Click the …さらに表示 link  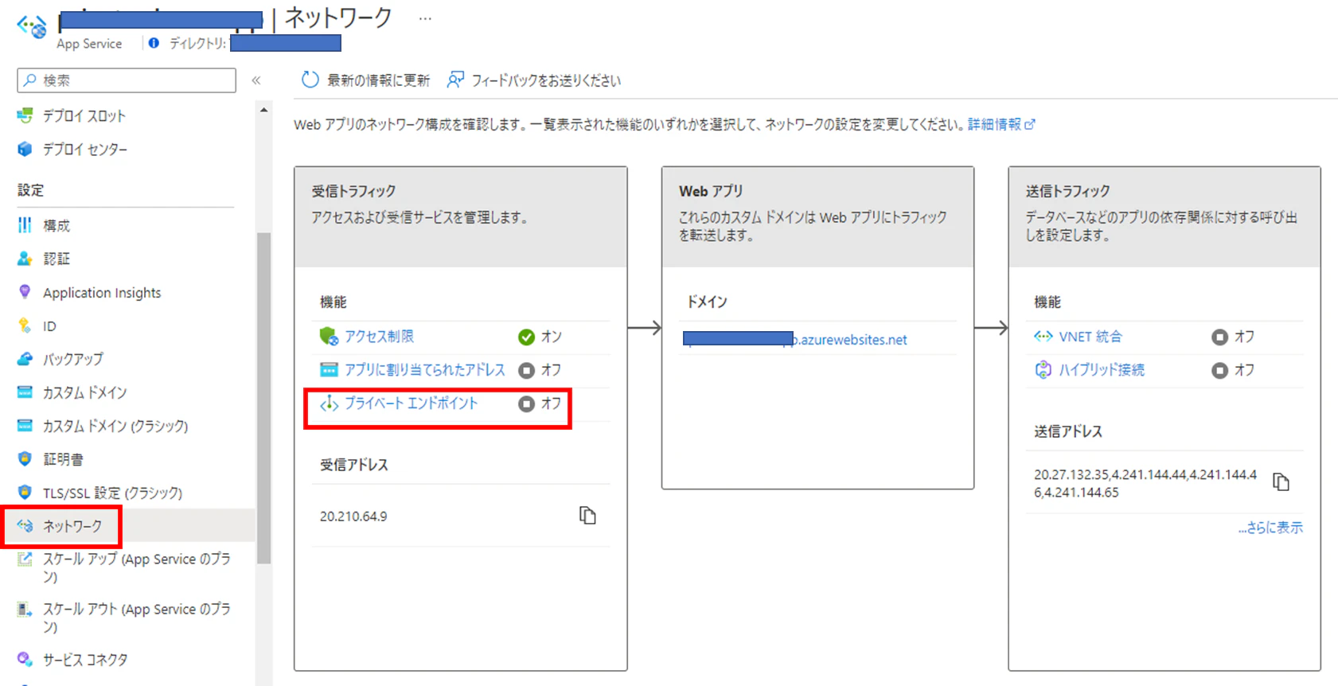tap(1270, 527)
